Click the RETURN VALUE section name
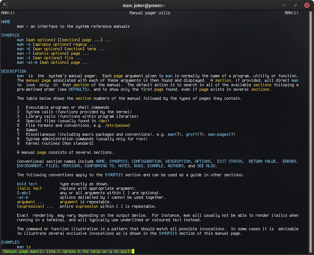The height and width of the screenshot is (255, 314). point(262,162)
